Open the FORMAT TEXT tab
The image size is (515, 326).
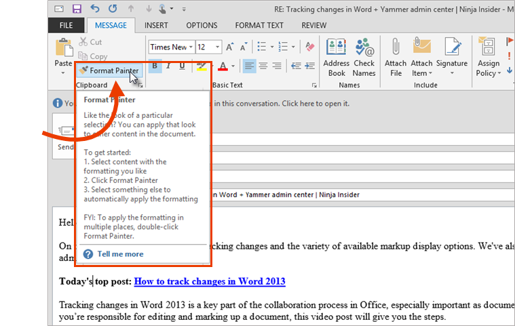point(259,25)
